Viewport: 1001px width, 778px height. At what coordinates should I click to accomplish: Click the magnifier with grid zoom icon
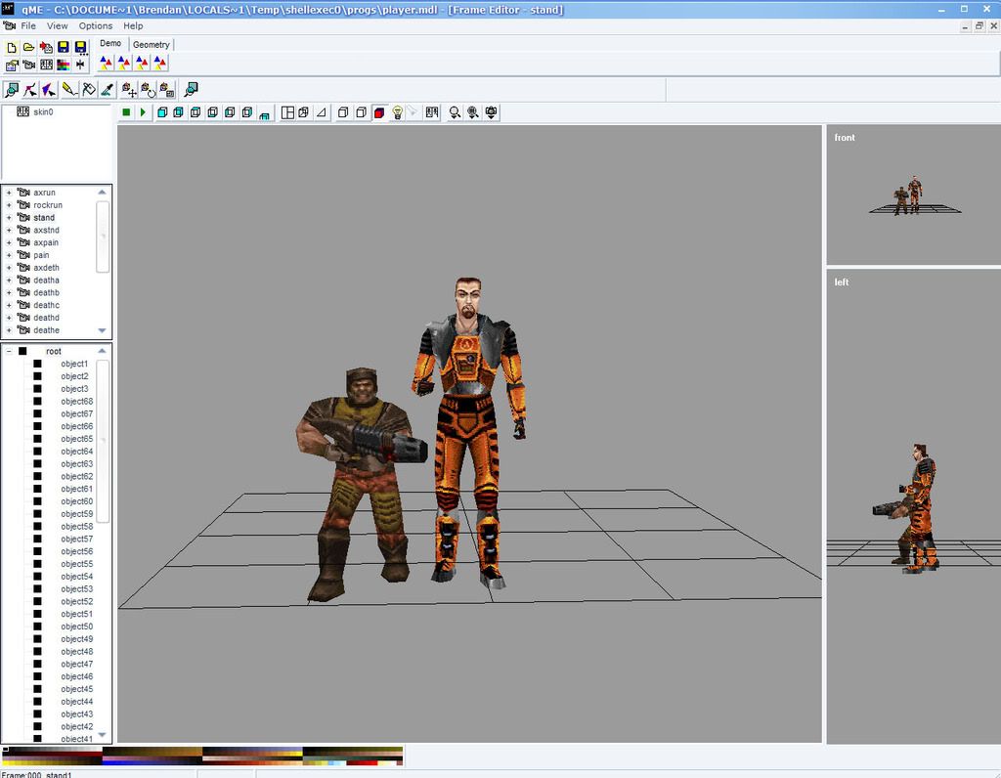473,113
